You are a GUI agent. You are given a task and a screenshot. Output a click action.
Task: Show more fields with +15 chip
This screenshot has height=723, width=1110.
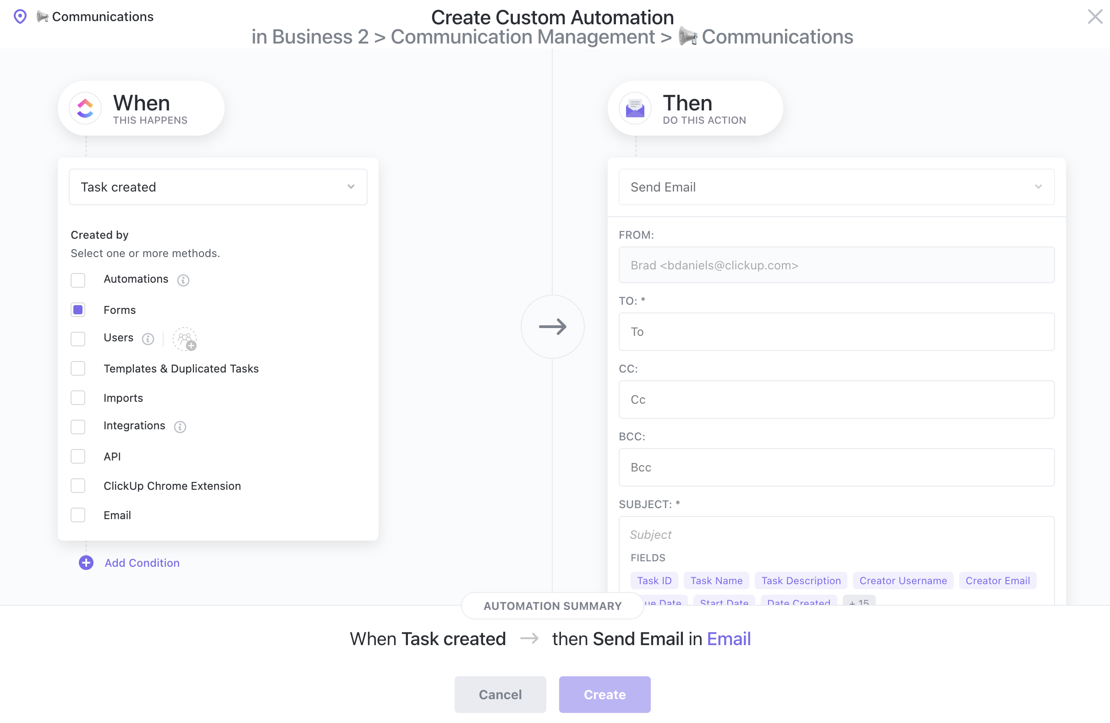858,601
